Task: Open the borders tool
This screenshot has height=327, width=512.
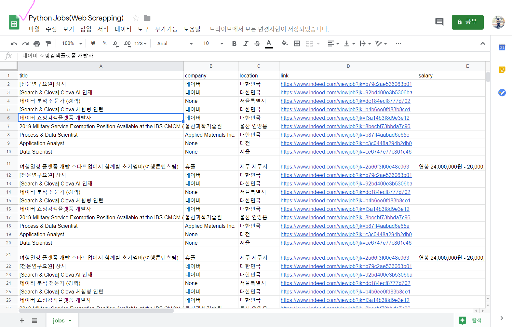Action: [297, 44]
